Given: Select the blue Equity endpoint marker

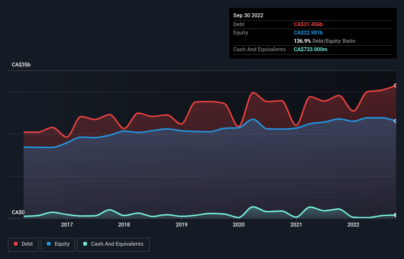Looking at the screenshot, I should point(396,121).
